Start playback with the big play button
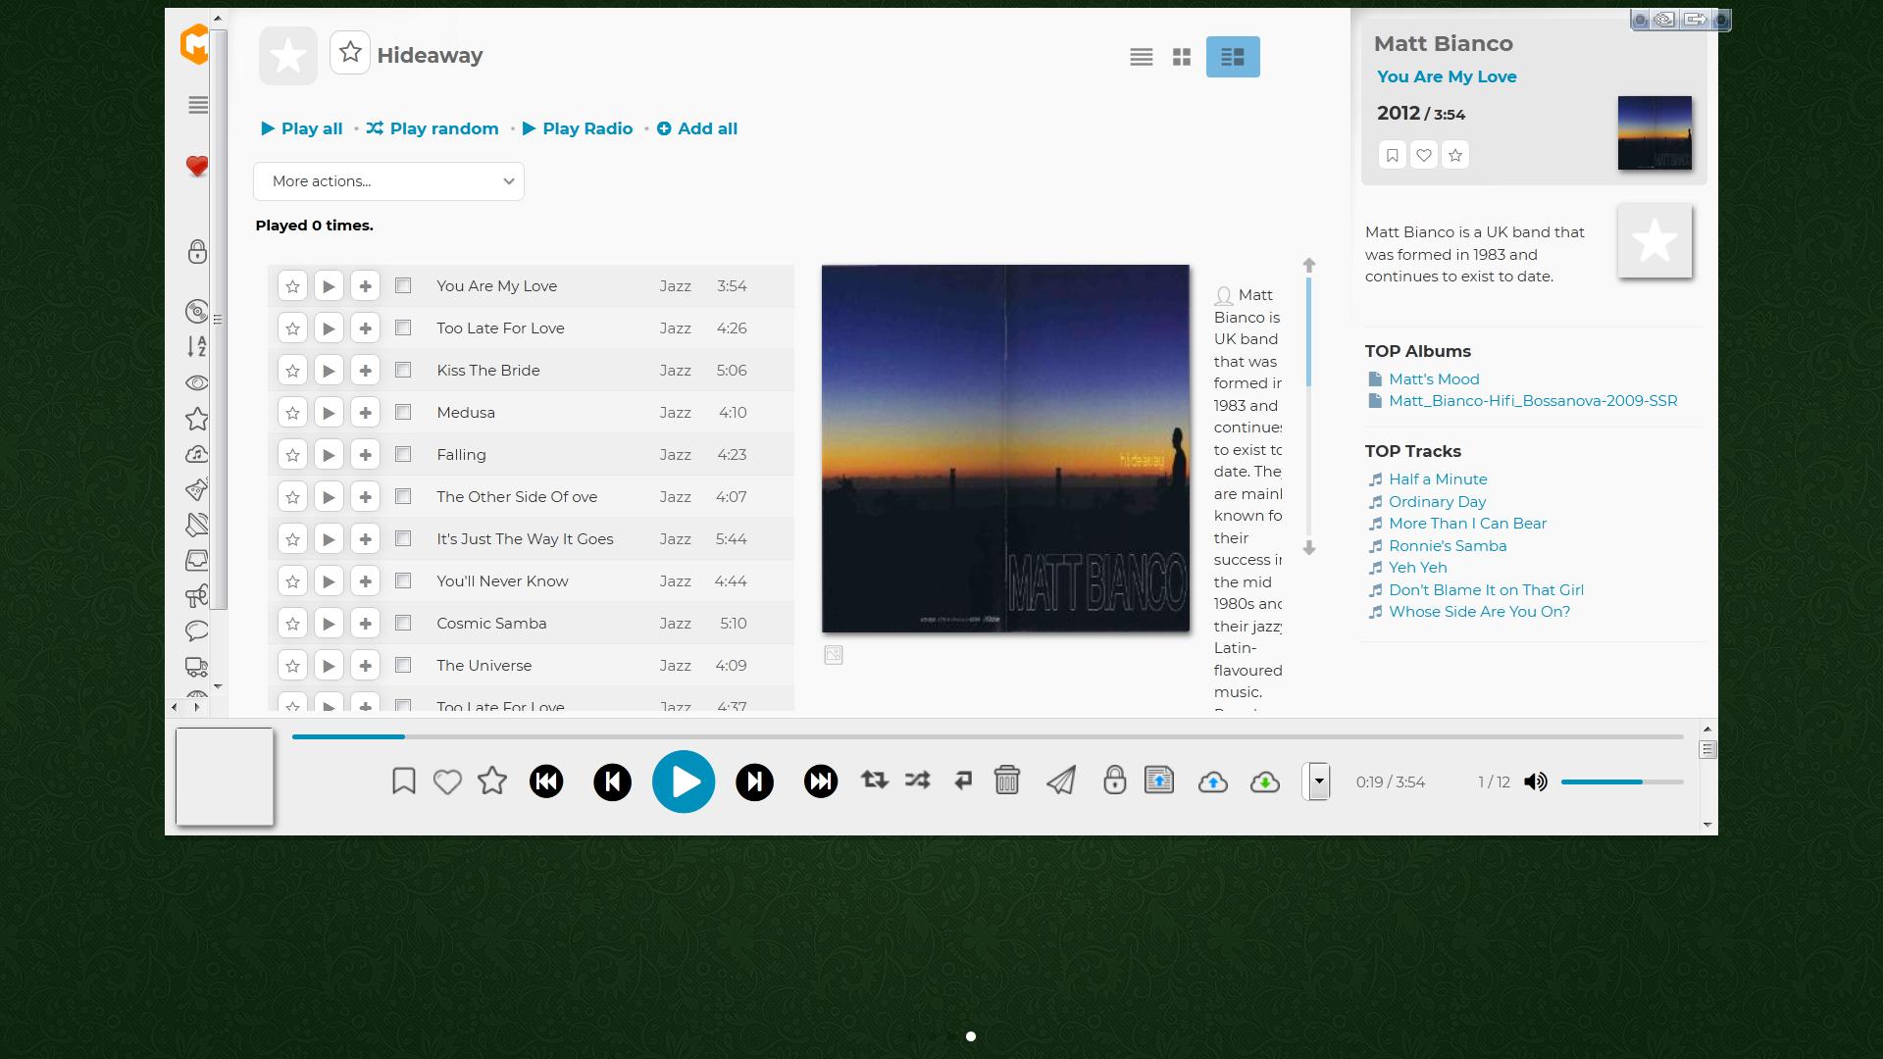 (x=684, y=782)
